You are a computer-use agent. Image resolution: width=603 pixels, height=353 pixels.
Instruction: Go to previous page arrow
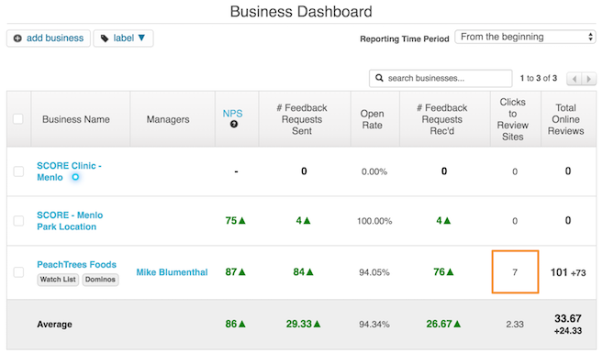pos(575,79)
